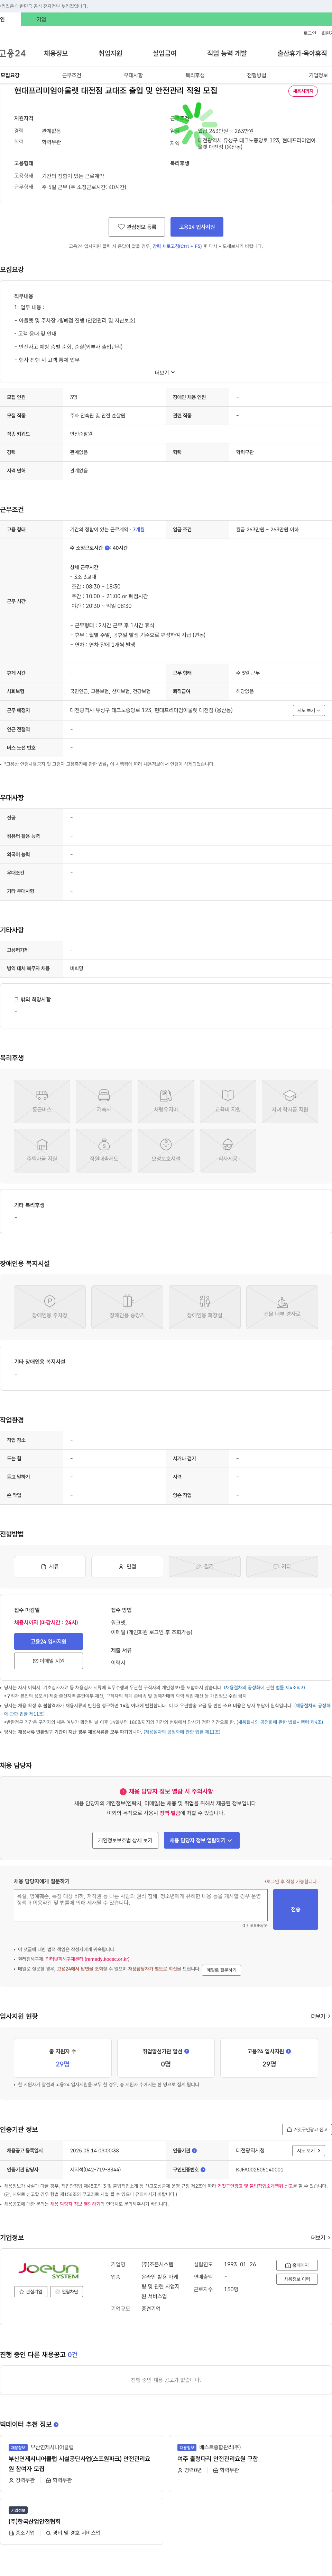Jump to 전형방법 section tab
Viewport: 332px width, 2576px height.
(256, 75)
